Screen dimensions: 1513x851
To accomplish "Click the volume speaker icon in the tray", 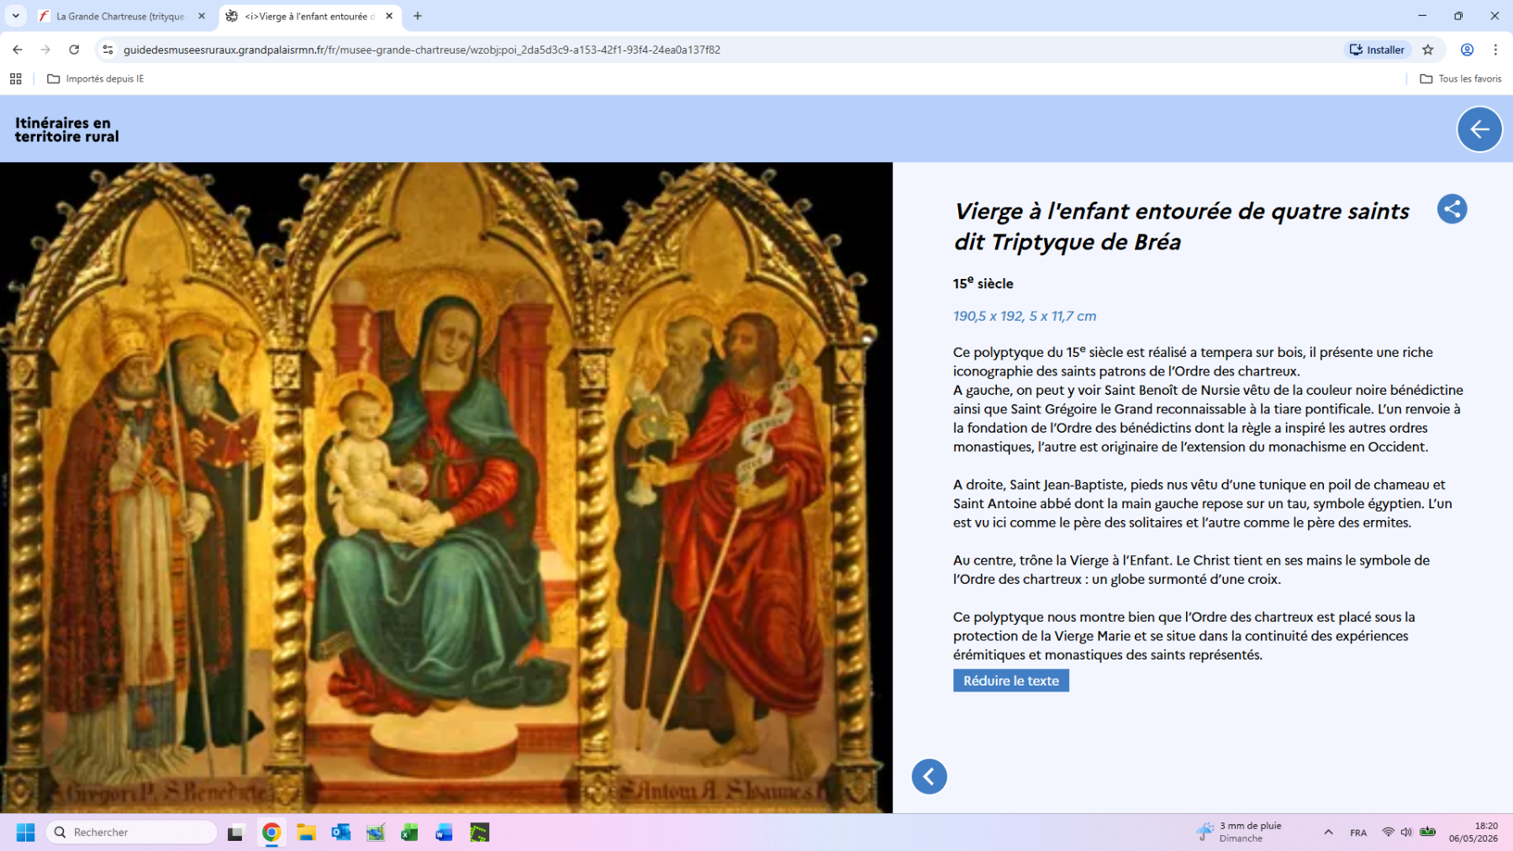I will 1406,833.
